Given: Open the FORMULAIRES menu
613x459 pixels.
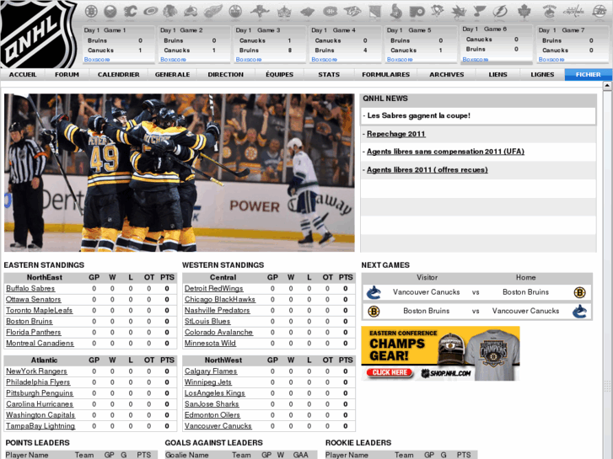Looking at the screenshot, I should (386, 75).
